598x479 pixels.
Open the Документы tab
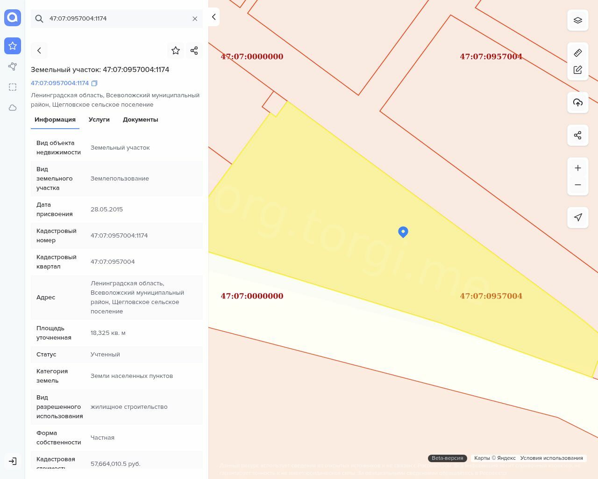[140, 120]
